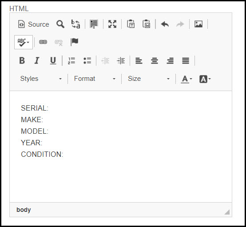The image size is (246, 227).
Task: Open the Size dropdown
Action: pos(149,79)
